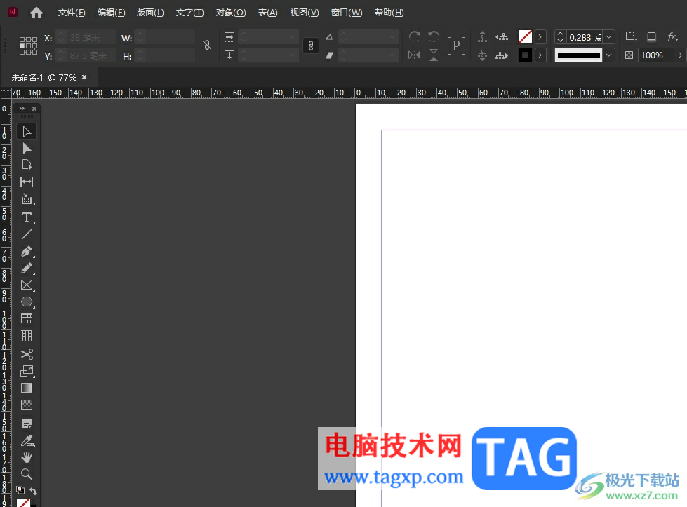Activate the Hand tool
The height and width of the screenshot is (507, 687).
pos(27,457)
